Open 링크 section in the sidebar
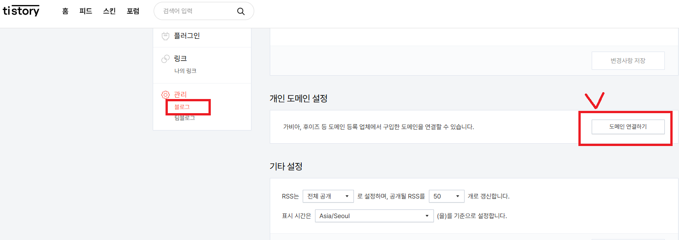Screen dimensions: 679x240 (180, 58)
